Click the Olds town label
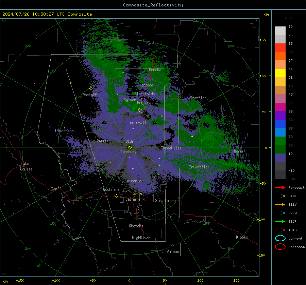 pyautogui.click(x=130, y=141)
